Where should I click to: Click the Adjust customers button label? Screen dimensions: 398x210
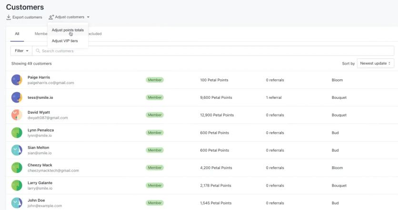click(x=70, y=17)
